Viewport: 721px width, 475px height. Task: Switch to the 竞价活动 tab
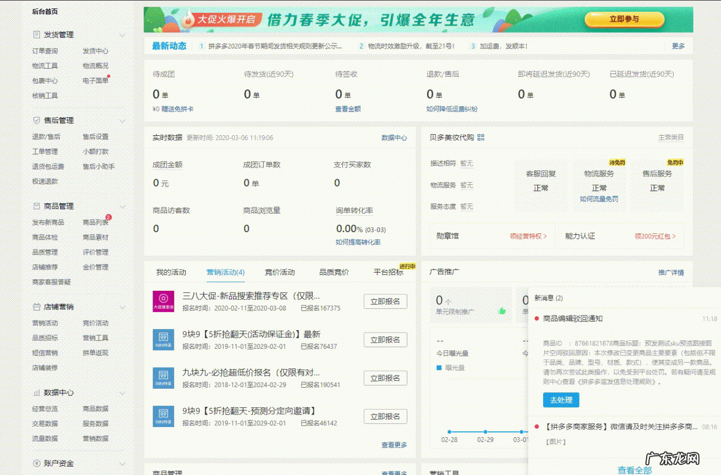279,272
